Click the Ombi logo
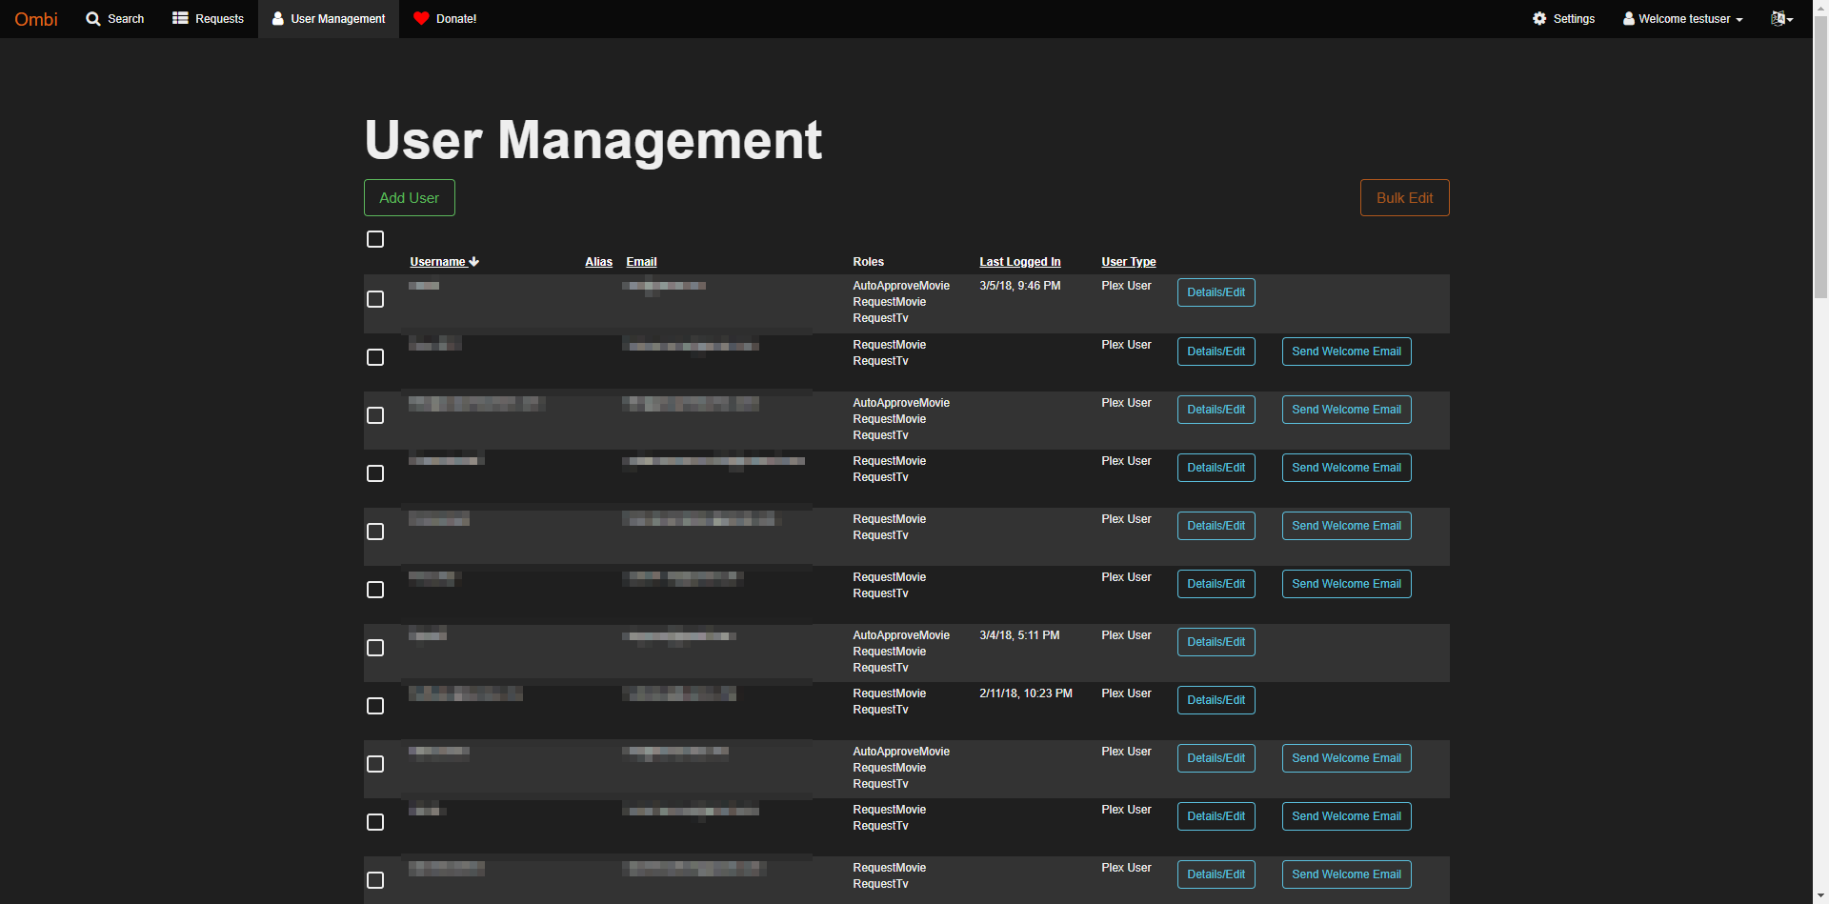This screenshot has width=1829, height=904. [35, 18]
